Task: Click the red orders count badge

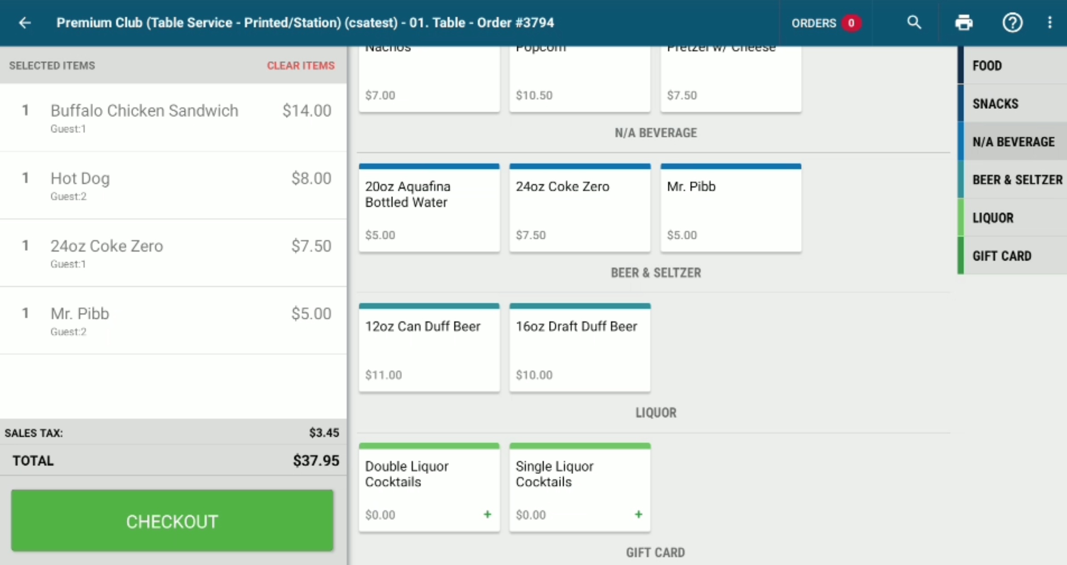Action: pyautogui.click(x=851, y=23)
